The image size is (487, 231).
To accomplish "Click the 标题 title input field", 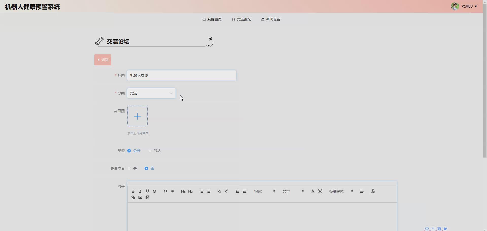I will pos(182,75).
